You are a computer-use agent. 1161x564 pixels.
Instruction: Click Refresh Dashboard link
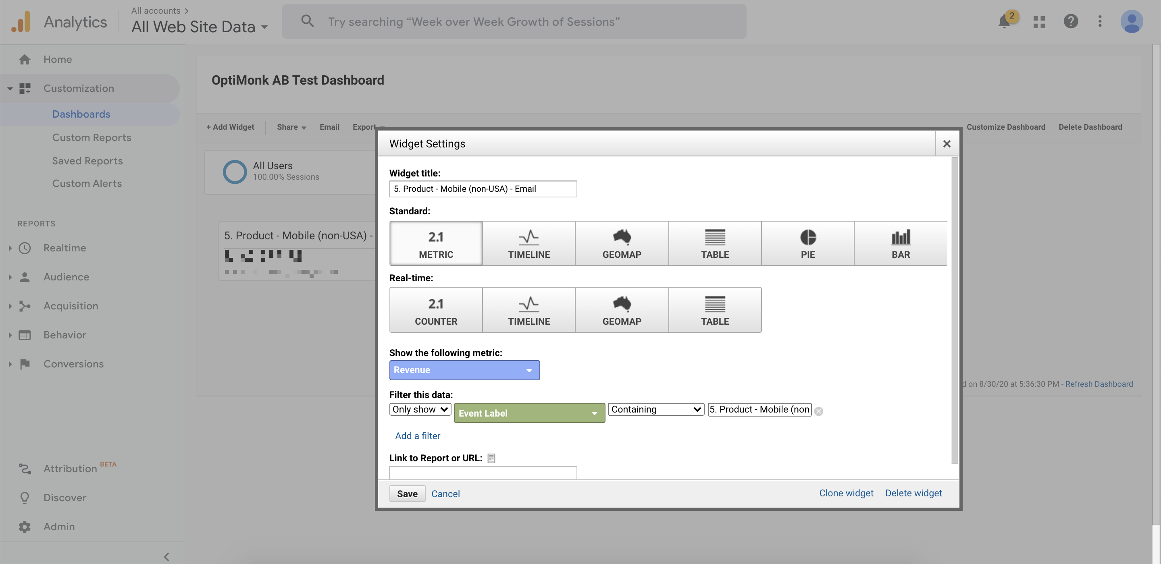(1099, 384)
